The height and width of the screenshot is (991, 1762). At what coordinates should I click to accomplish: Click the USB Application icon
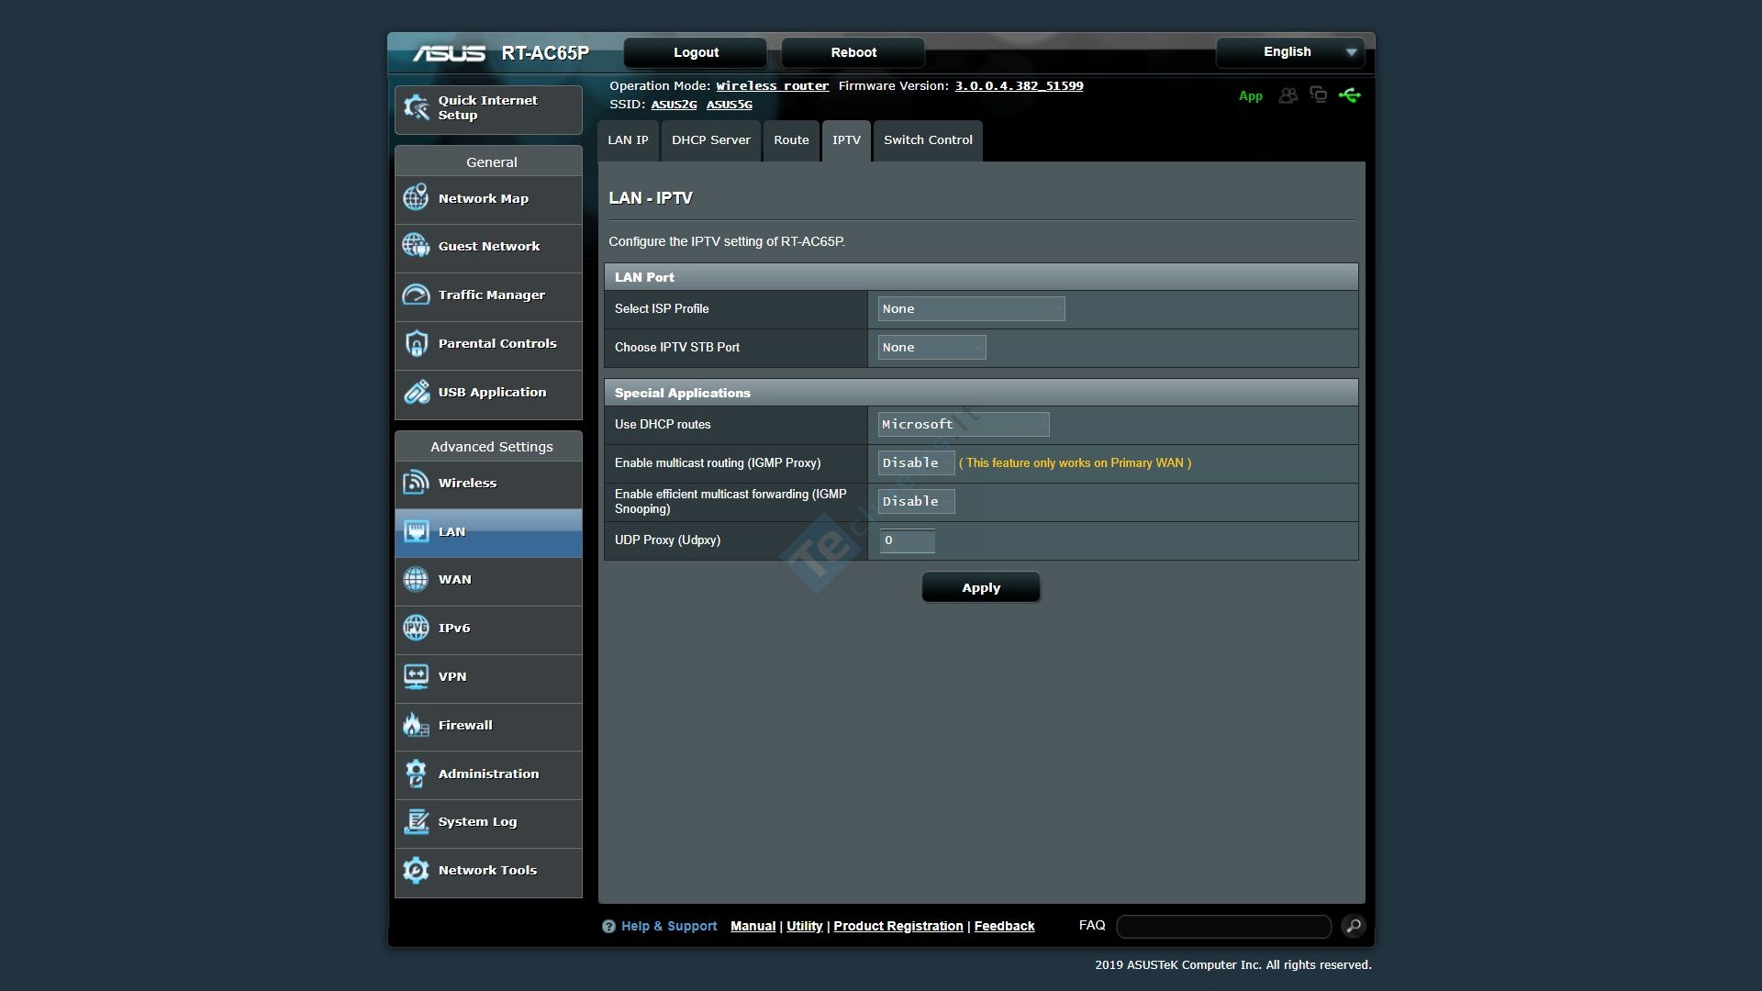[x=416, y=392]
